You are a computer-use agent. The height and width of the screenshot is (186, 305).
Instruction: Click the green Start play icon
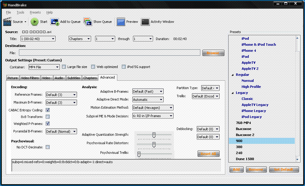(x=35, y=22)
